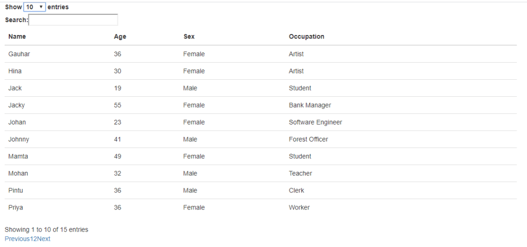
Task: Click Teacher in Mohan's row
Action: (300, 173)
